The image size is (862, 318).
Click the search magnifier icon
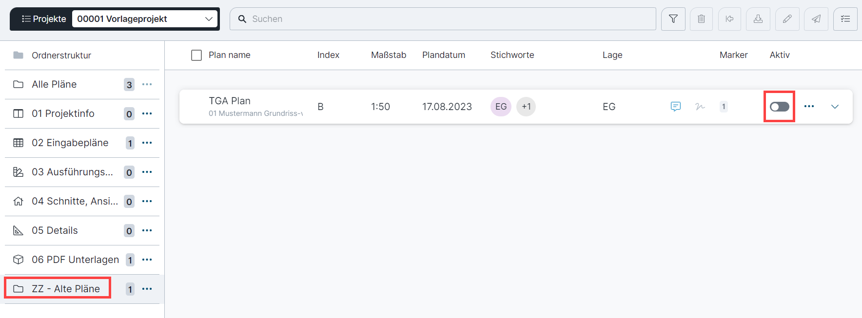(x=242, y=19)
